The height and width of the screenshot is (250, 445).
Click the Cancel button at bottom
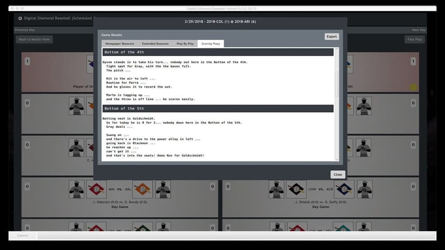[x=23, y=236]
